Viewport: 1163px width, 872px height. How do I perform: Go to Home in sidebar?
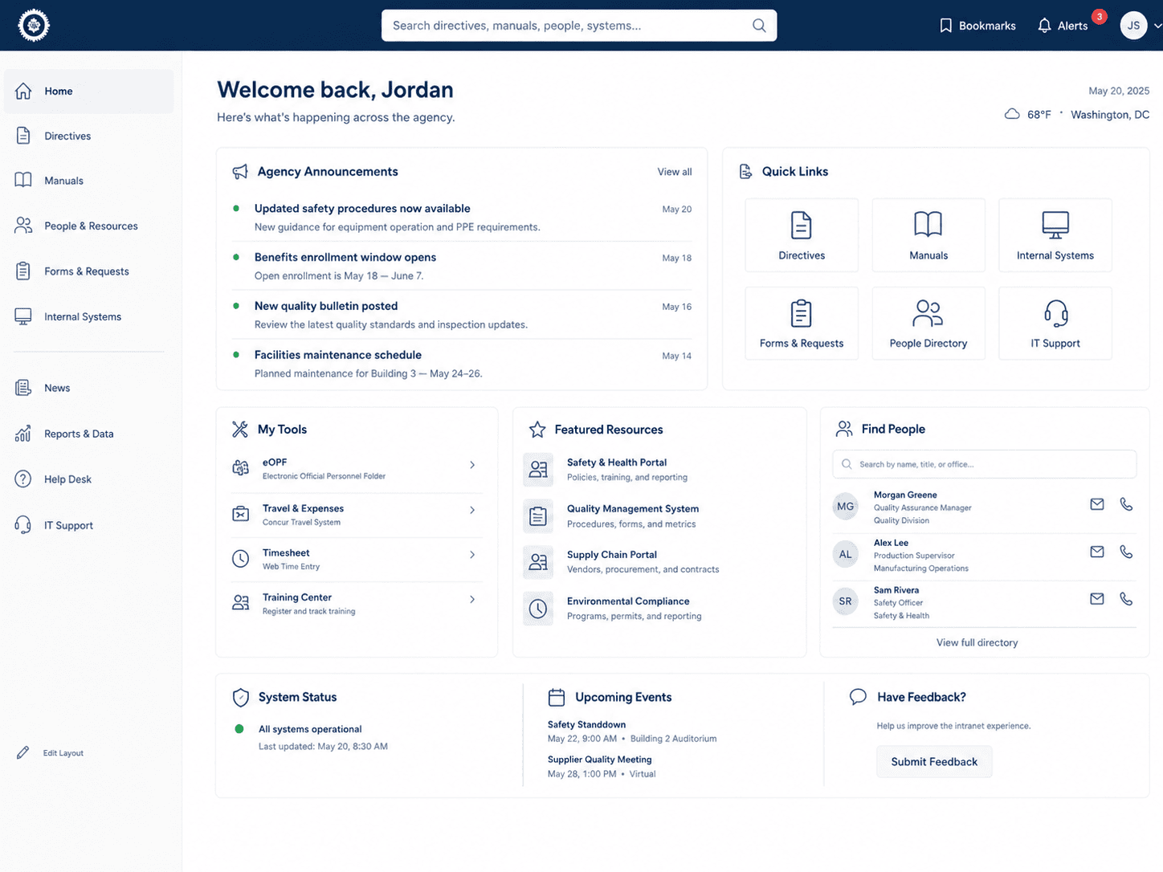[89, 92]
